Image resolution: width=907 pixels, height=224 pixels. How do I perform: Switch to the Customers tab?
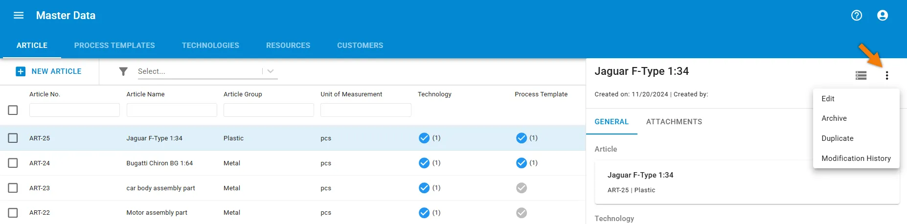click(x=360, y=45)
